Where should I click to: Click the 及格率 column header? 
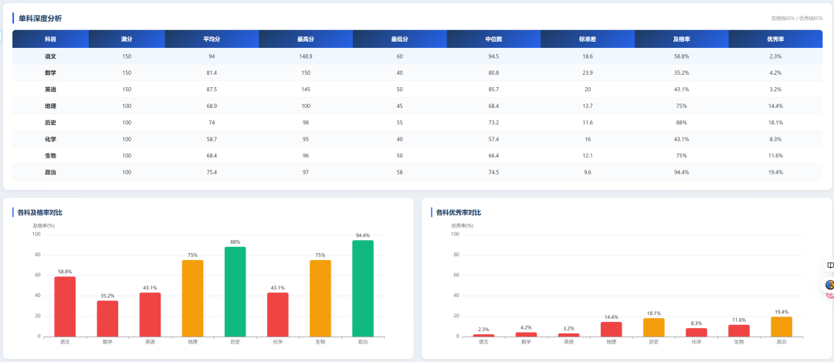(681, 39)
